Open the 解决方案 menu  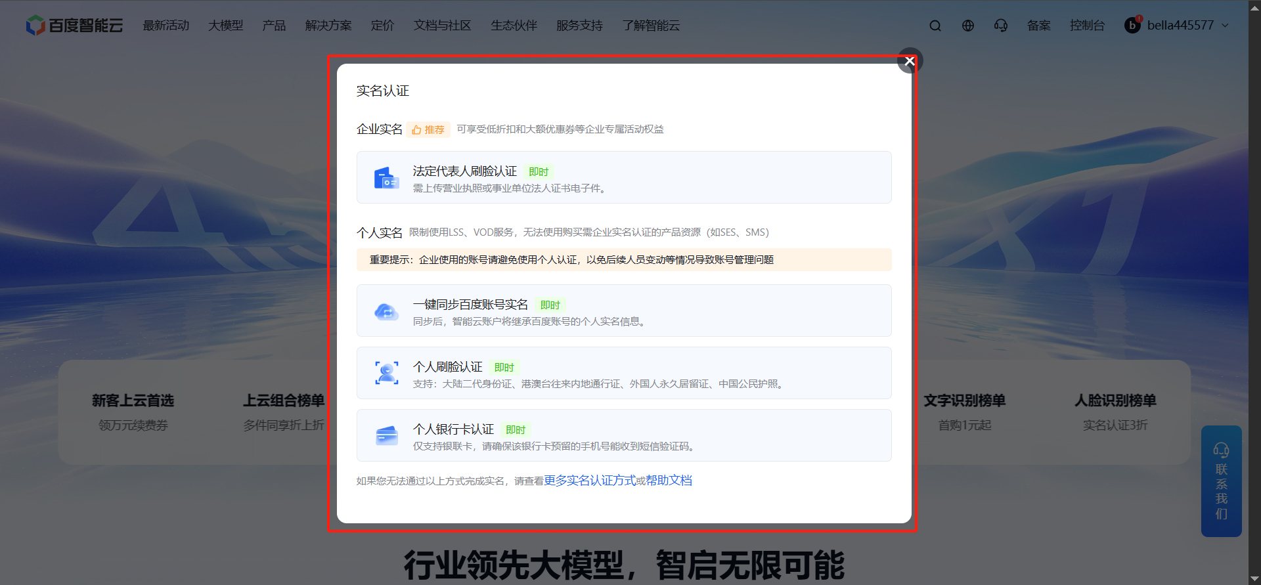click(328, 26)
